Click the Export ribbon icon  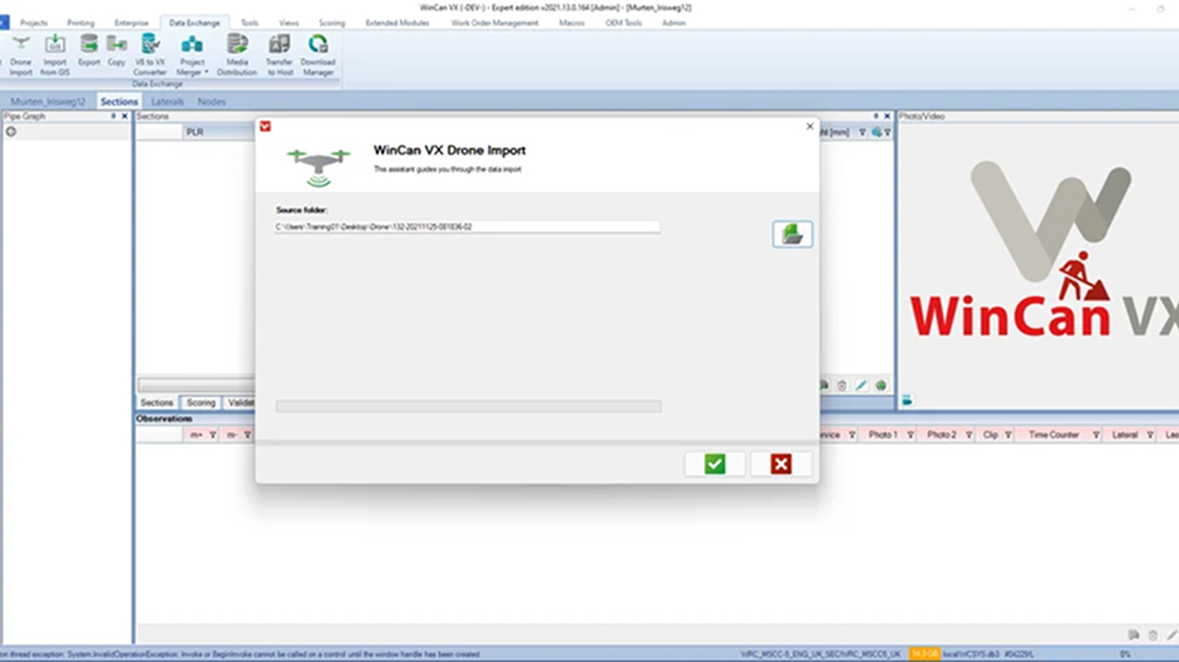(89, 51)
